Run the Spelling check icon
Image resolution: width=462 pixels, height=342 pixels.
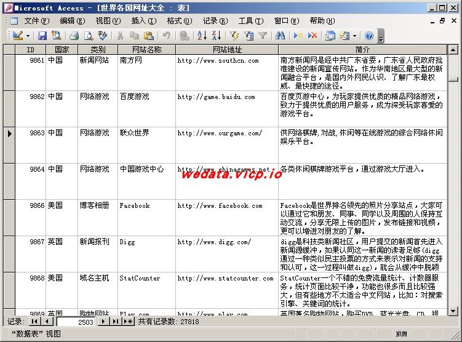click(x=103, y=36)
